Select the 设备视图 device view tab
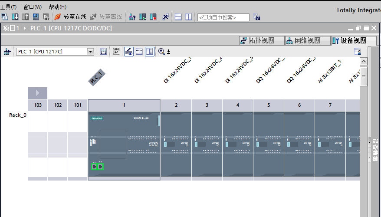Screen dimensions: 381x217 coord(354,41)
